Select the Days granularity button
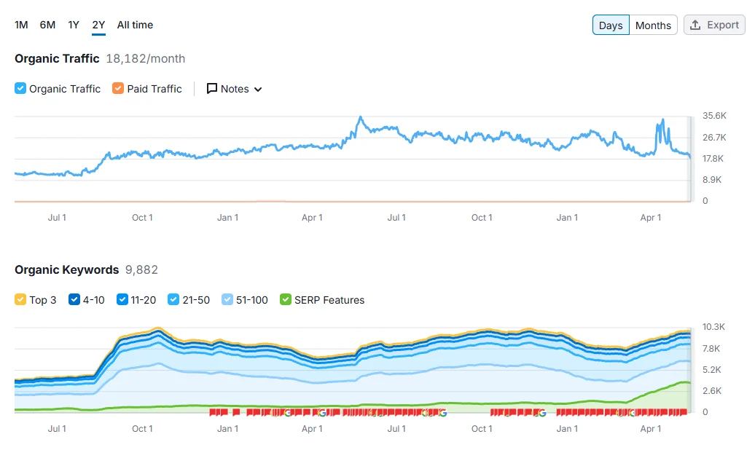The image size is (755, 450). pyautogui.click(x=611, y=25)
